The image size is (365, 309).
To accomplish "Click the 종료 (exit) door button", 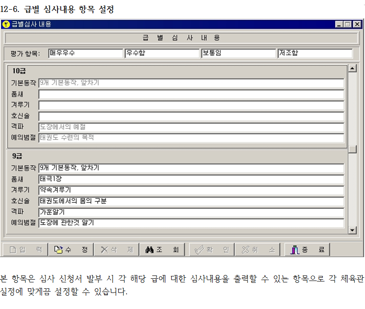I will [307, 250].
